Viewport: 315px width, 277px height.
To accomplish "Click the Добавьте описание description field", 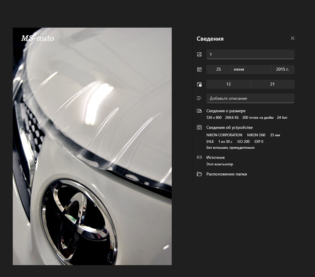I will pos(250,98).
